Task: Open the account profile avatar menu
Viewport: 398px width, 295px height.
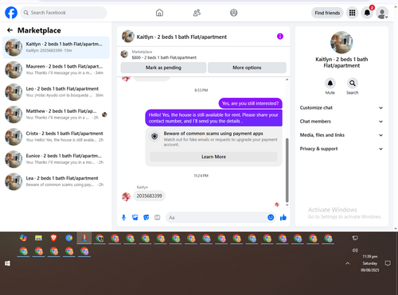Action: coord(382,13)
